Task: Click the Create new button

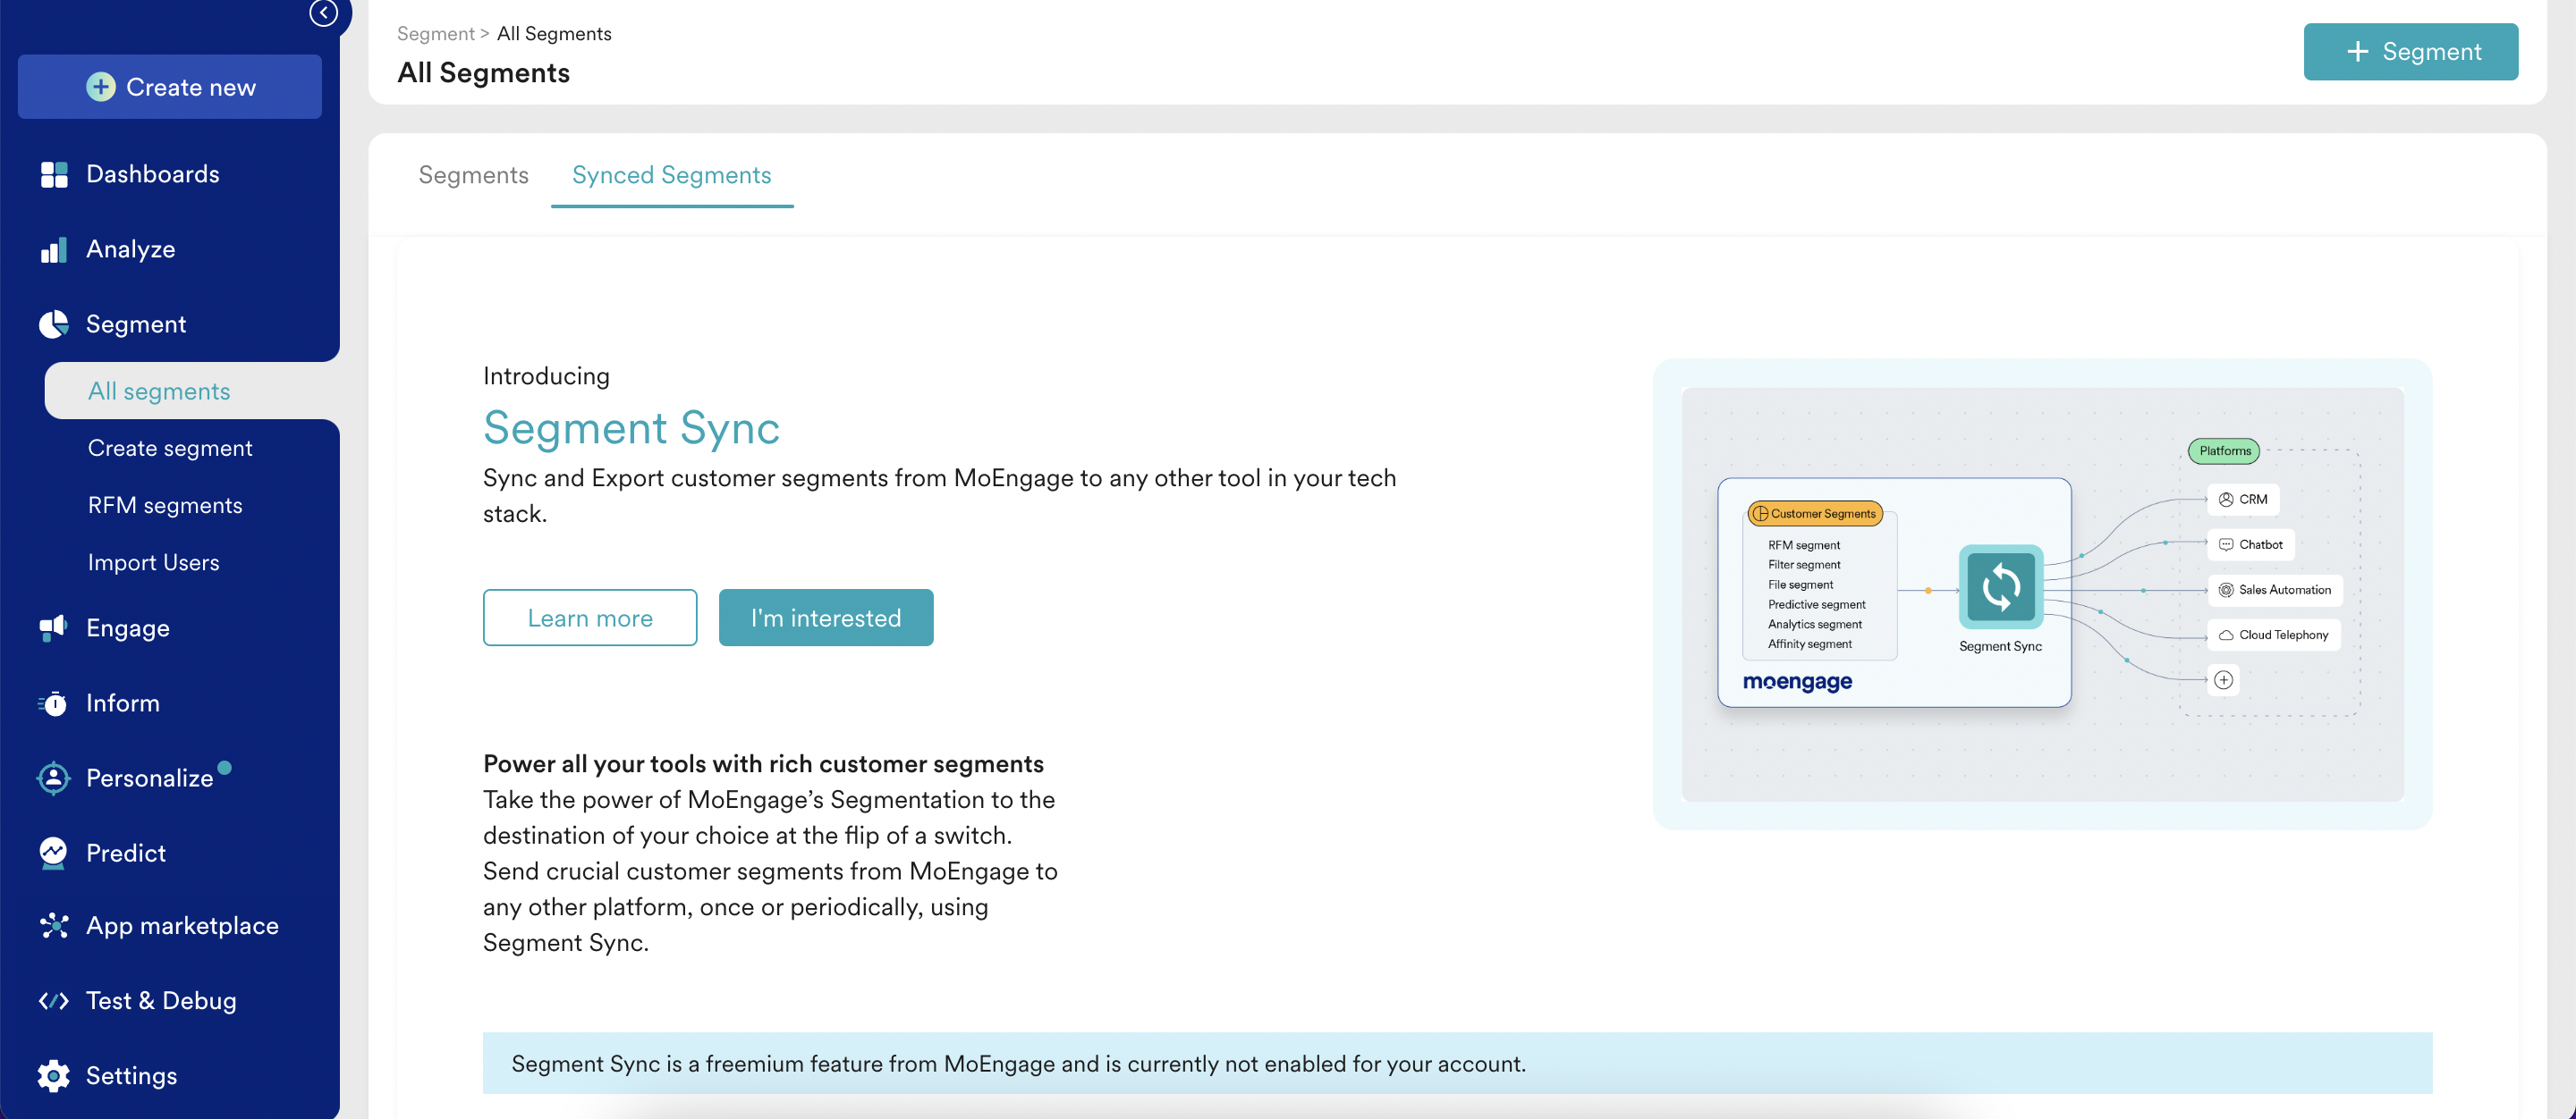Action: pos(169,87)
